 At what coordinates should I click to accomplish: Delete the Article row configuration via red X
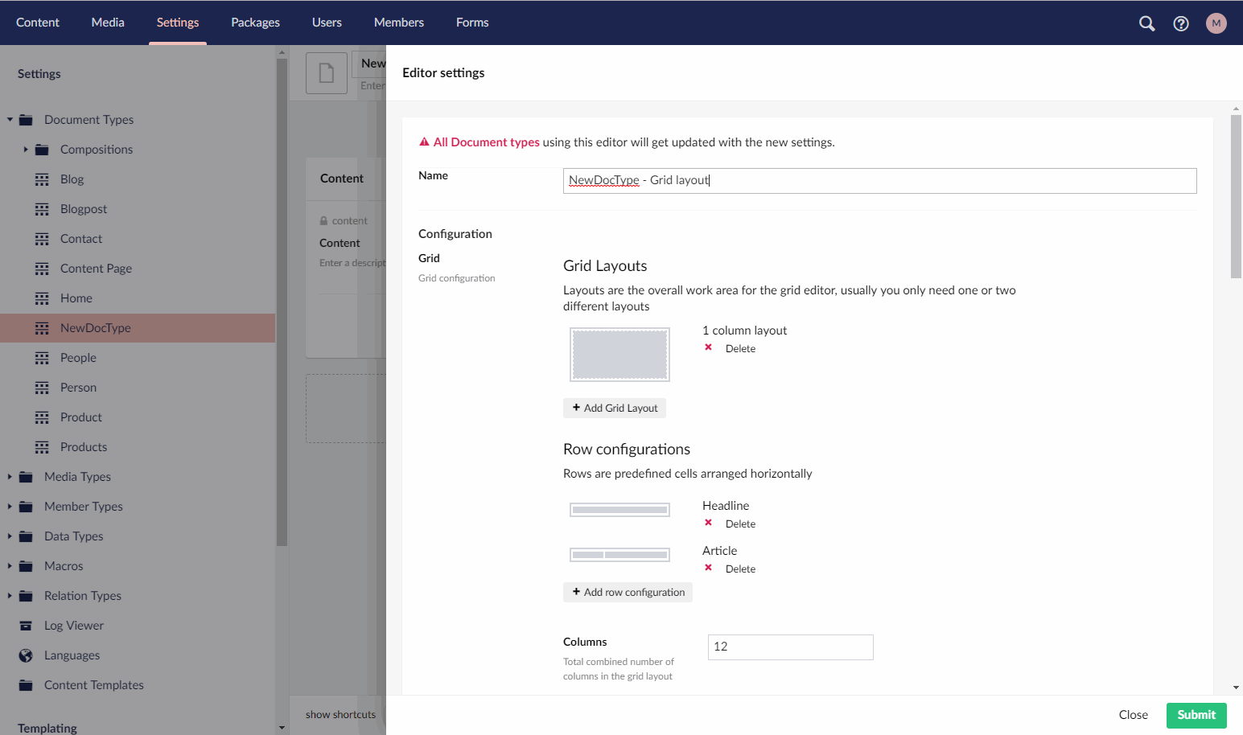point(708,568)
